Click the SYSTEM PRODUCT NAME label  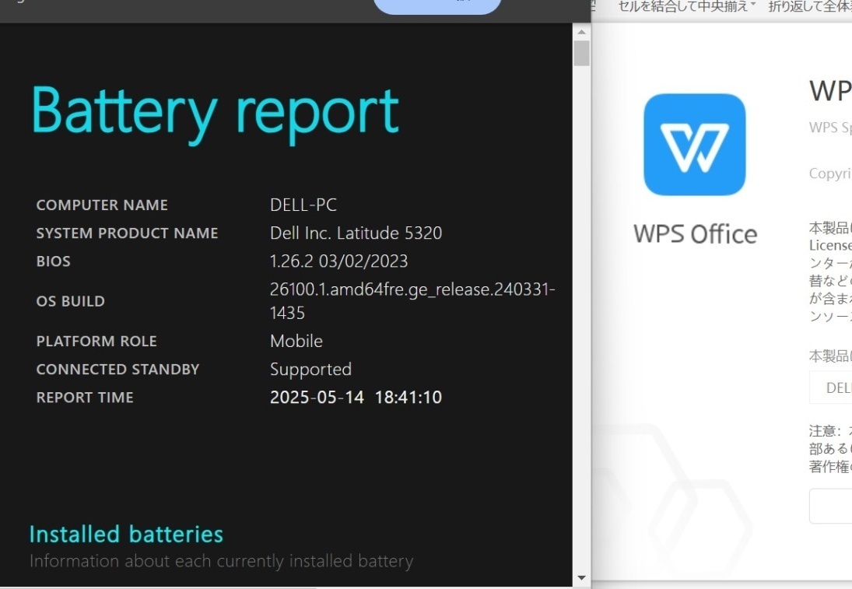[127, 233]
